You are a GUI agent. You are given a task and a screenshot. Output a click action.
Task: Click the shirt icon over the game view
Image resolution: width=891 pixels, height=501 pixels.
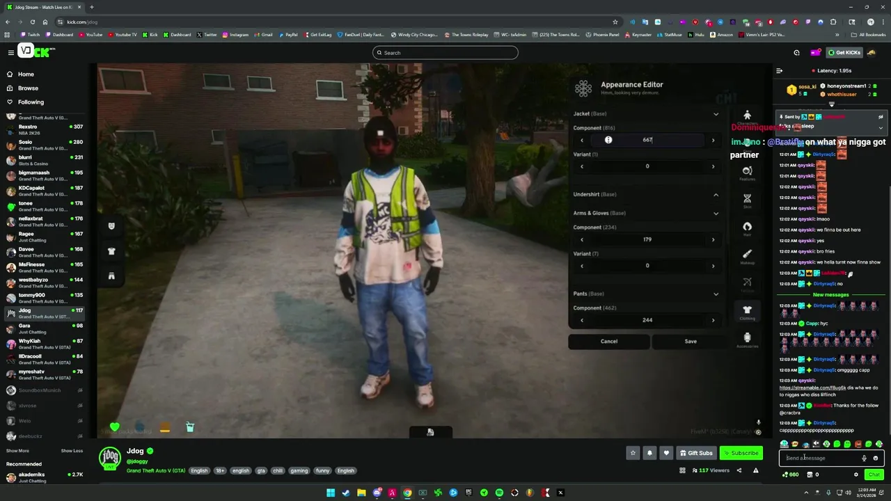point(111,251)
